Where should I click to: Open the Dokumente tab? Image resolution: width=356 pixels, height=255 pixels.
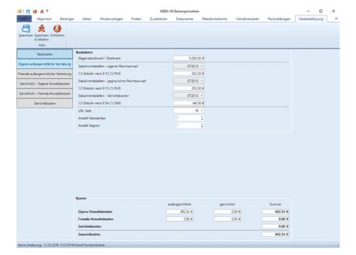(184, 19)
